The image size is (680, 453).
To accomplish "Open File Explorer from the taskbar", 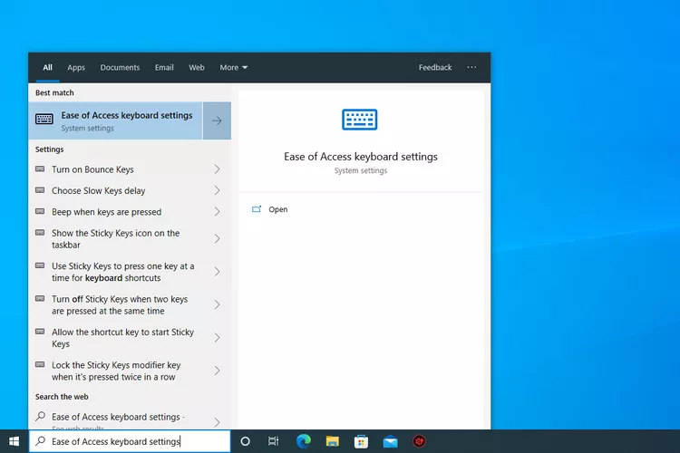I will pyautogui.click(x=332, y=441).
